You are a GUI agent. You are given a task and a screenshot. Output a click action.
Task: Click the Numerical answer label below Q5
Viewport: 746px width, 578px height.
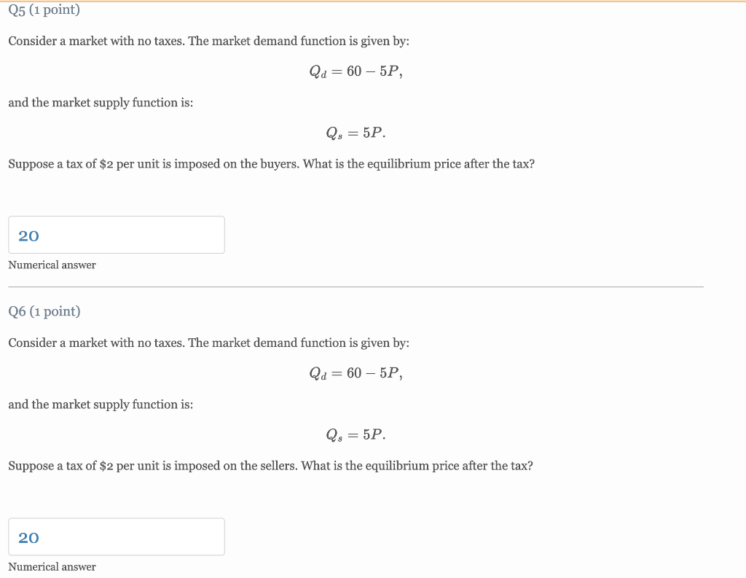coord(52,265)
